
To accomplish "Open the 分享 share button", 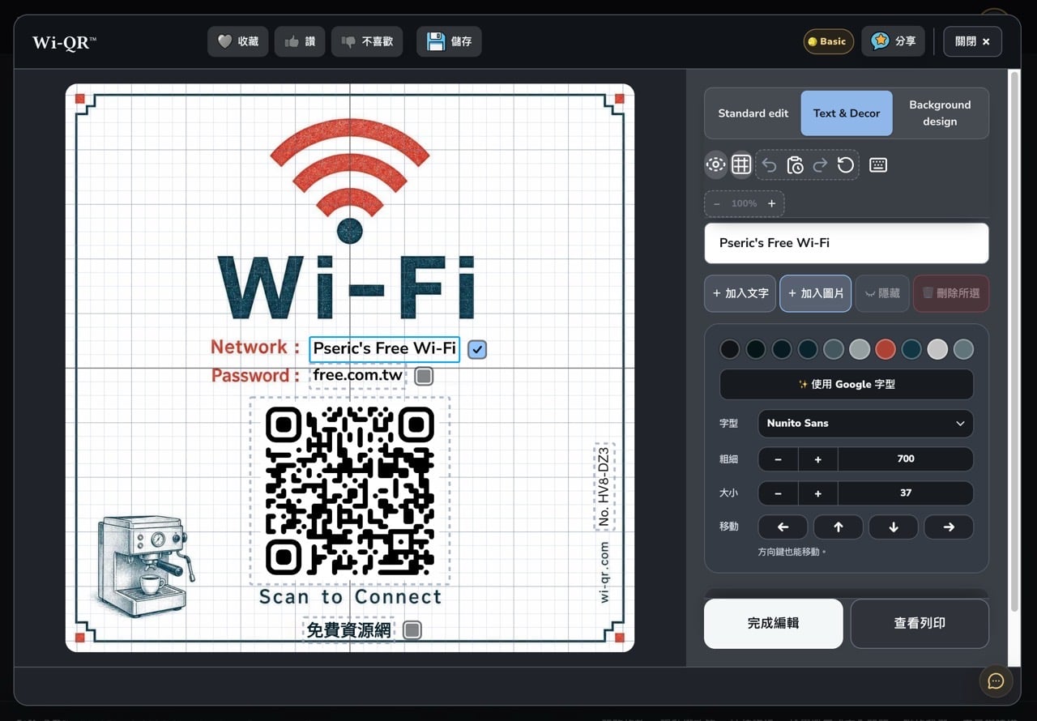I will [x=894, y=41].
